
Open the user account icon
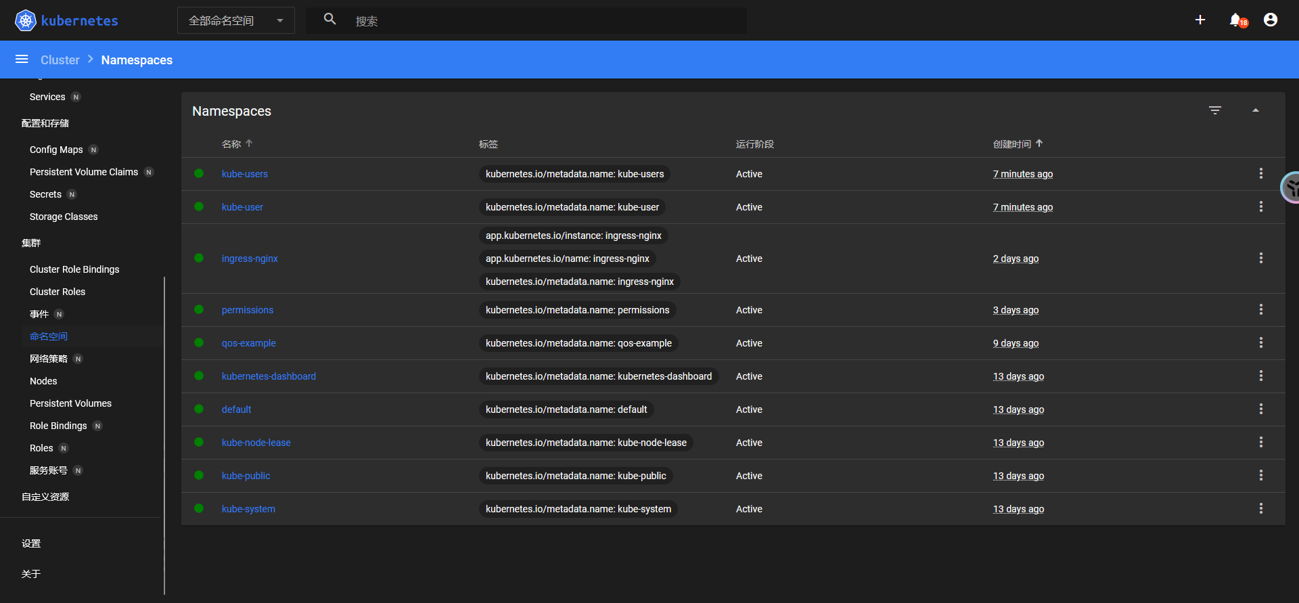click(x=1271, y=20)
